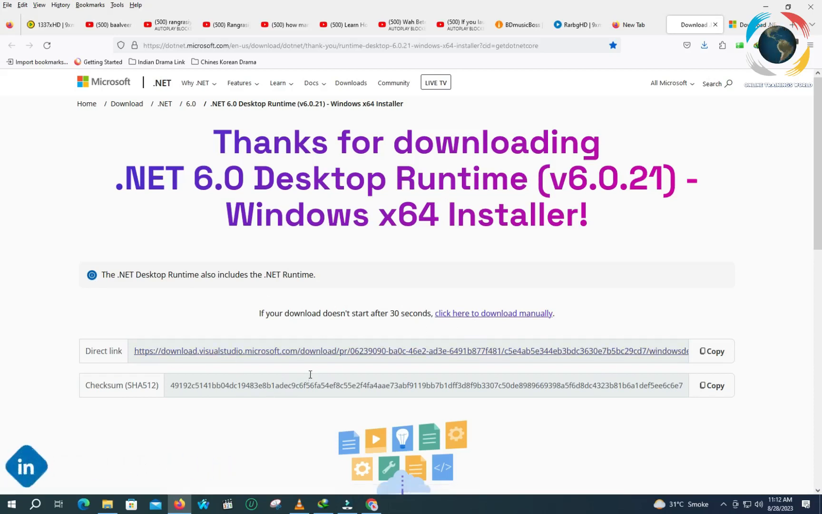The height and width of the screenshot is (514, 822).
Task: Open Chrome from taskbar
Action: tap(372, 504)
